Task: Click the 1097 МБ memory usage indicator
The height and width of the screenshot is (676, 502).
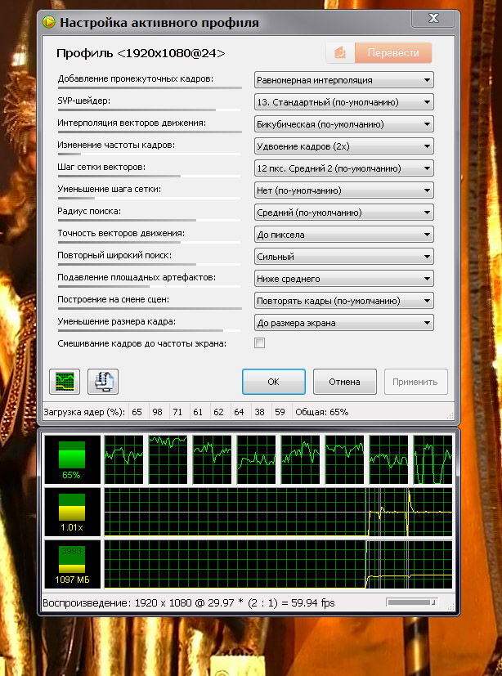Action: 72,564
